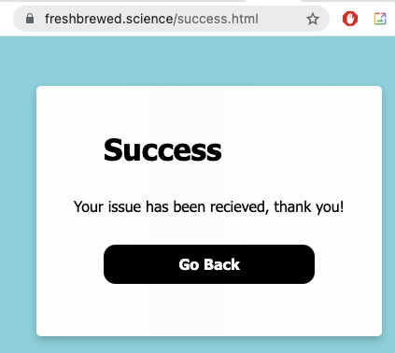
Task: Click the teal strip beneath the white card
Action: 197,346
